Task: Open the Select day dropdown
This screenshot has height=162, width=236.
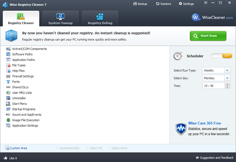Action: click(x=227, y=78)
